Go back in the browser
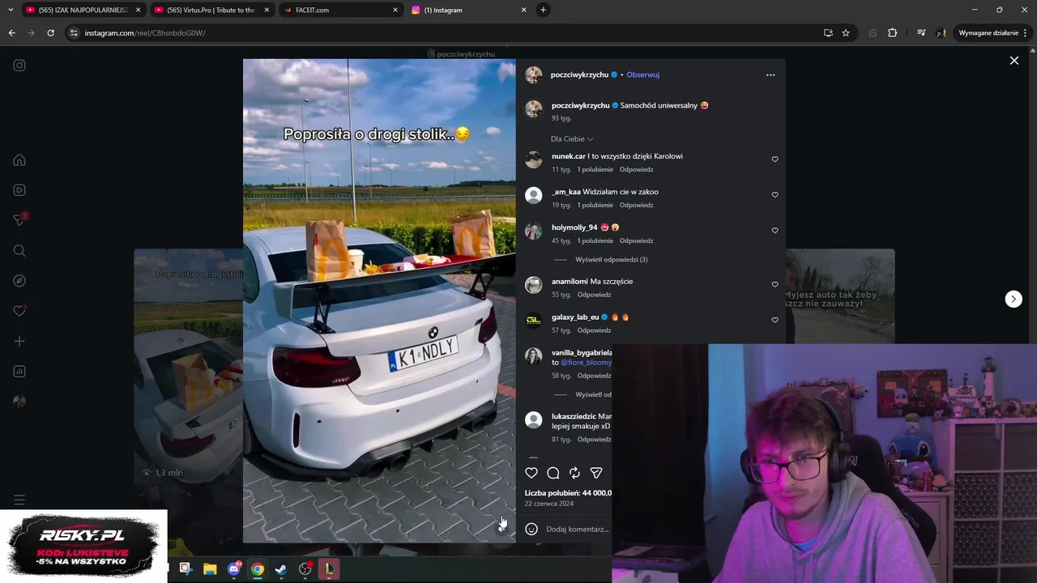The height and width of the screenshot is (583, 1037). [x=11, y=33]
